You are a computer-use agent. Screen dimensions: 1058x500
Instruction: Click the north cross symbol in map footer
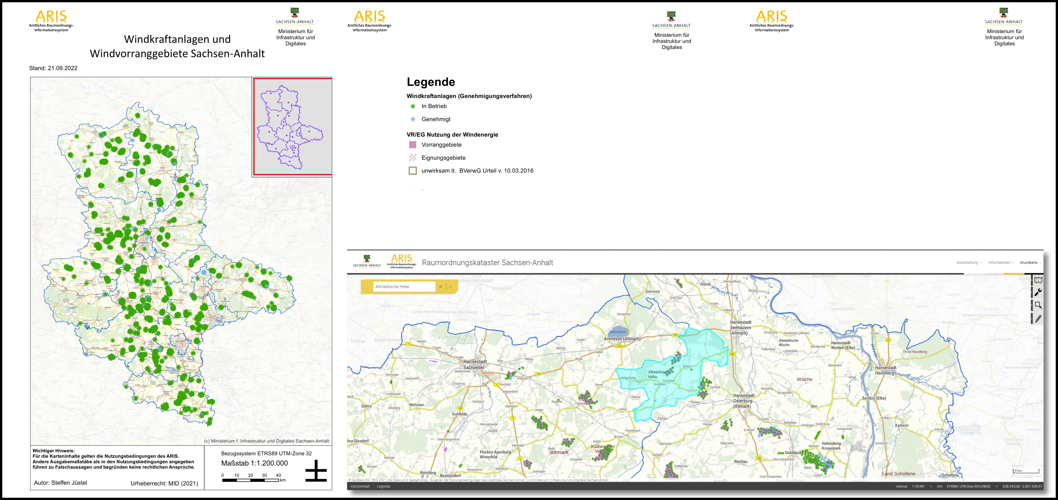pos(316,471)
